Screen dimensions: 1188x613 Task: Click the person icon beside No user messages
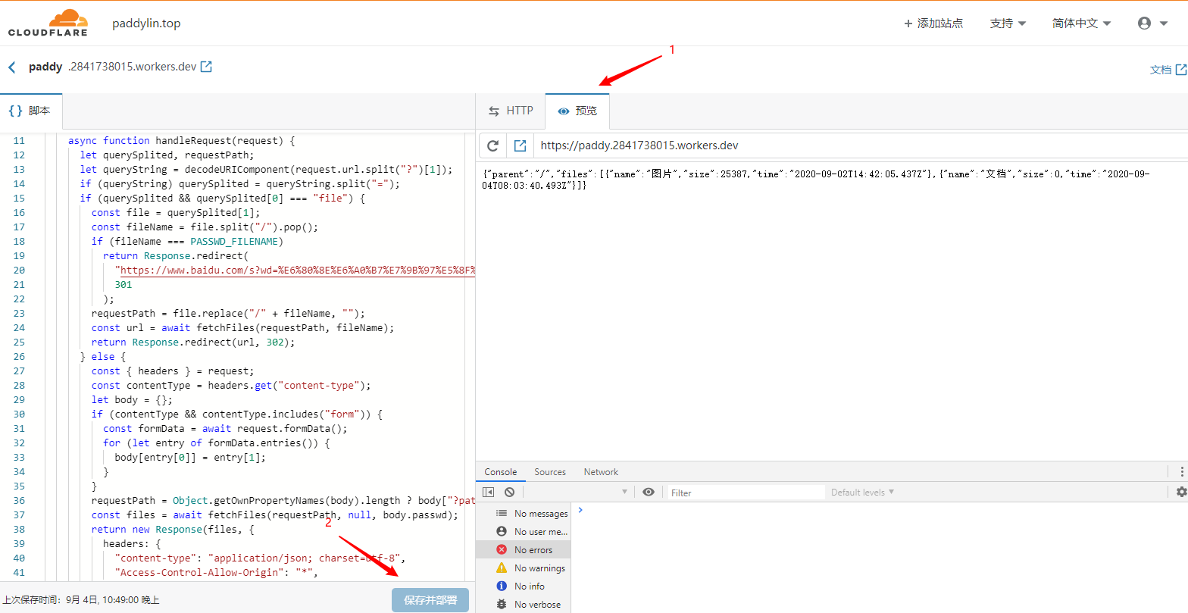(x=501, y=532)
